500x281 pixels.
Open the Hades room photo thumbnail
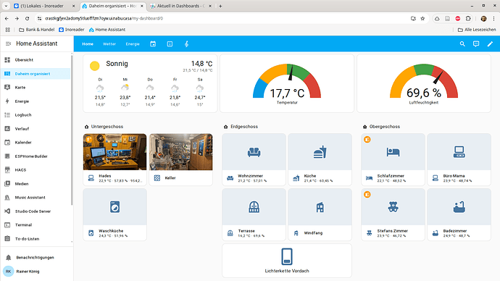114,152
